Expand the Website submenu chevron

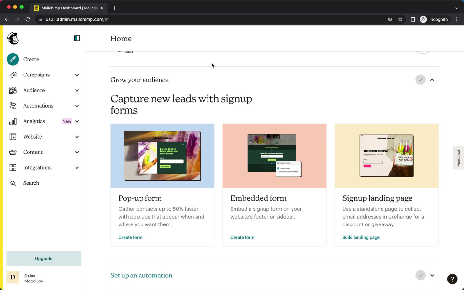click(77, 137)
